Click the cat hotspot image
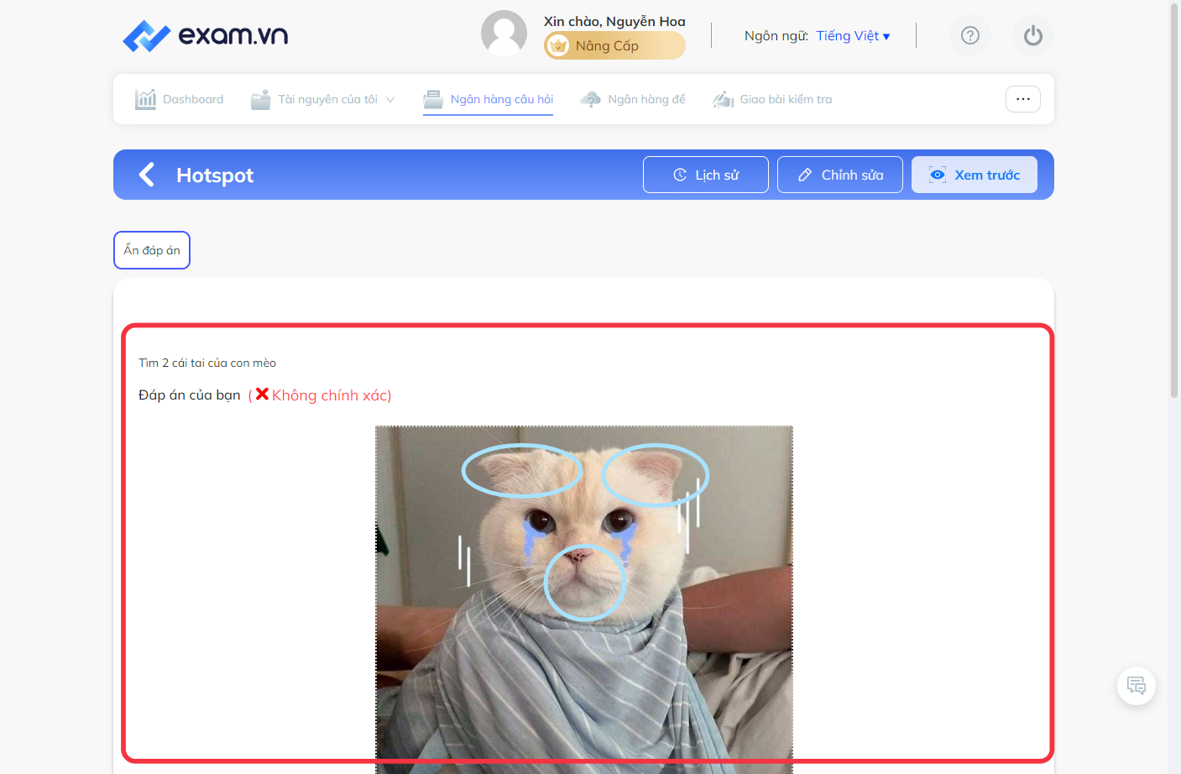The height and width of the screenshot is (774, 1181). 584,599
